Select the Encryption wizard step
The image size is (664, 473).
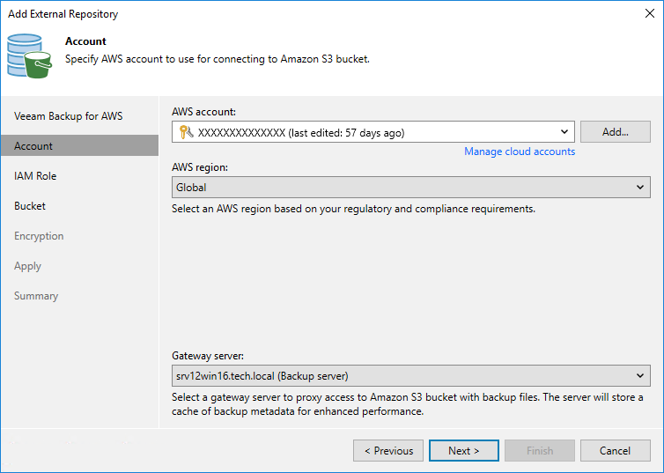click(x=39, y=236)
